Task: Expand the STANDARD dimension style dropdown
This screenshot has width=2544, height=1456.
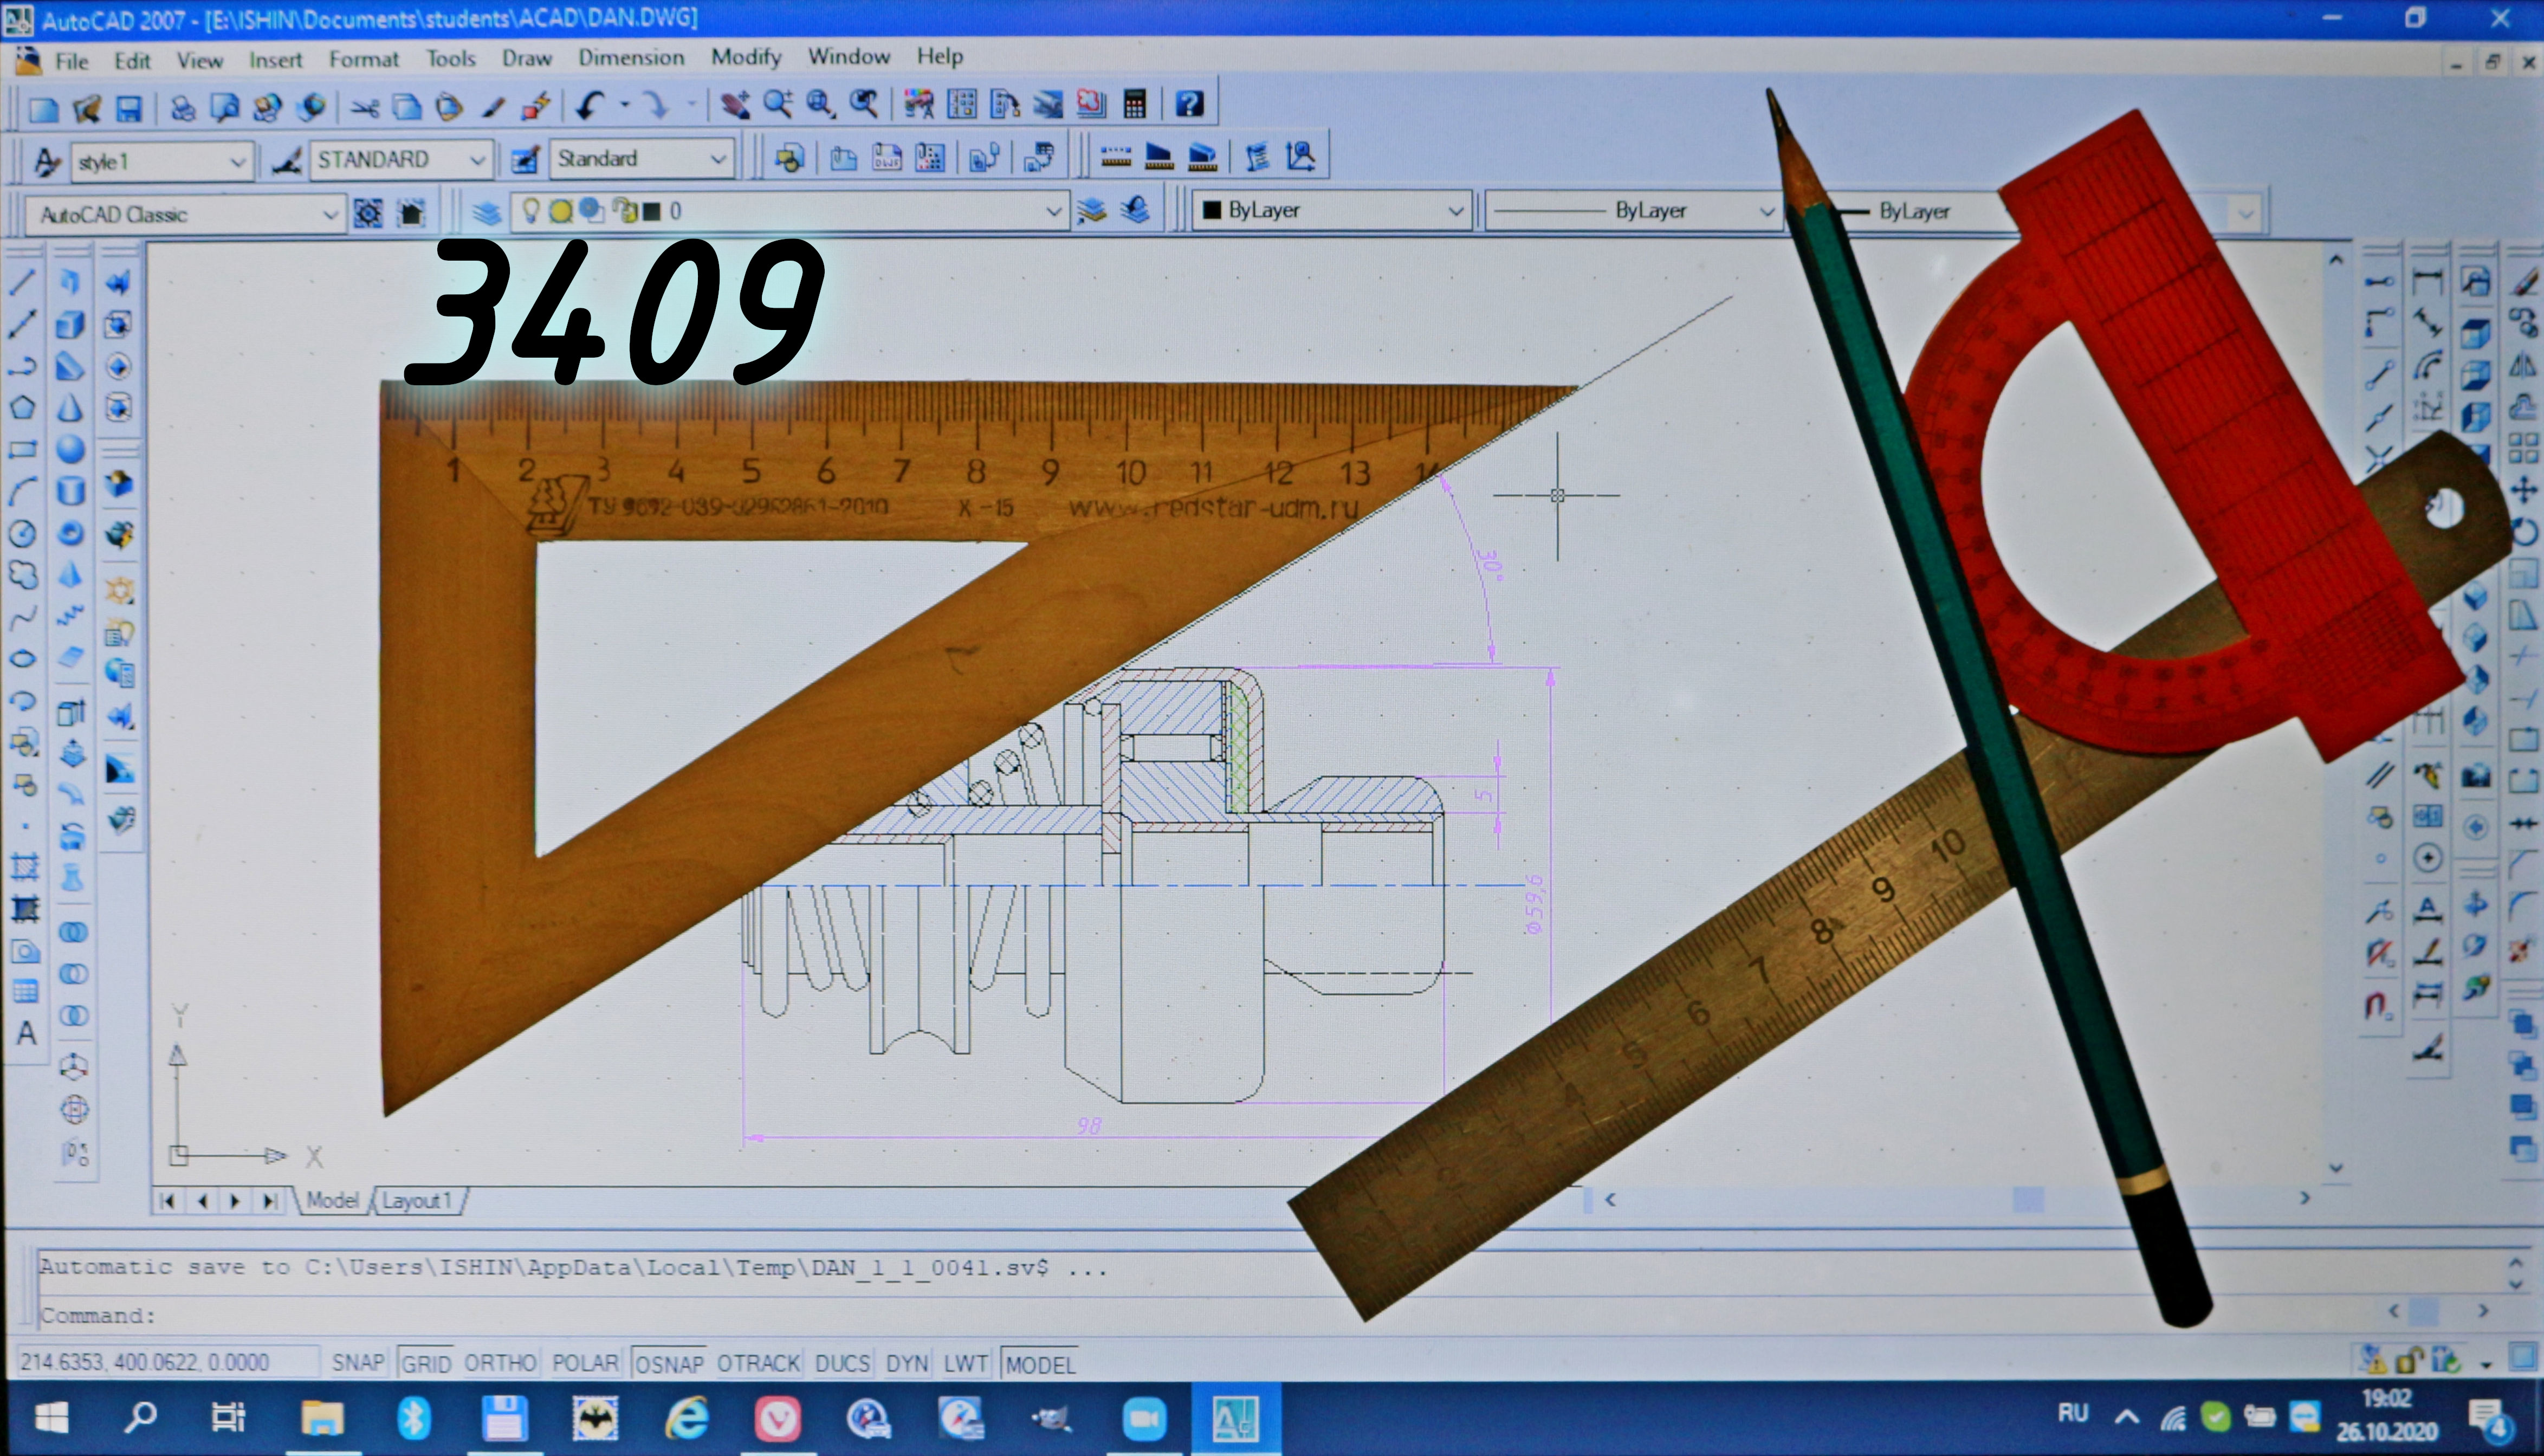Action: (x=477, y=160)
